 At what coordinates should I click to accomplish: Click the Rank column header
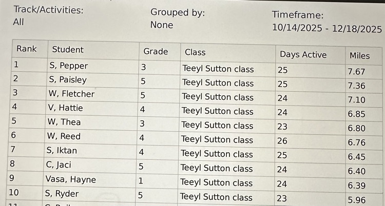[x=27, y=49]
